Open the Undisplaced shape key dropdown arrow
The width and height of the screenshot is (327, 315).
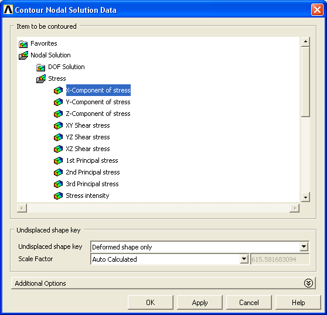(x=304, y=246)
